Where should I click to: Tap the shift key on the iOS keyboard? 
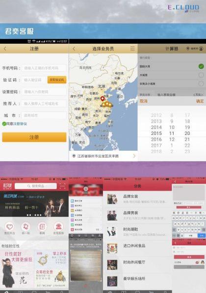(x=175, y=229)
